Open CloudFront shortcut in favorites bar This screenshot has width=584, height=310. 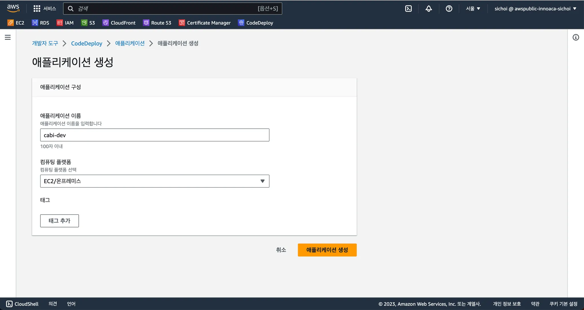pos(119,23)
